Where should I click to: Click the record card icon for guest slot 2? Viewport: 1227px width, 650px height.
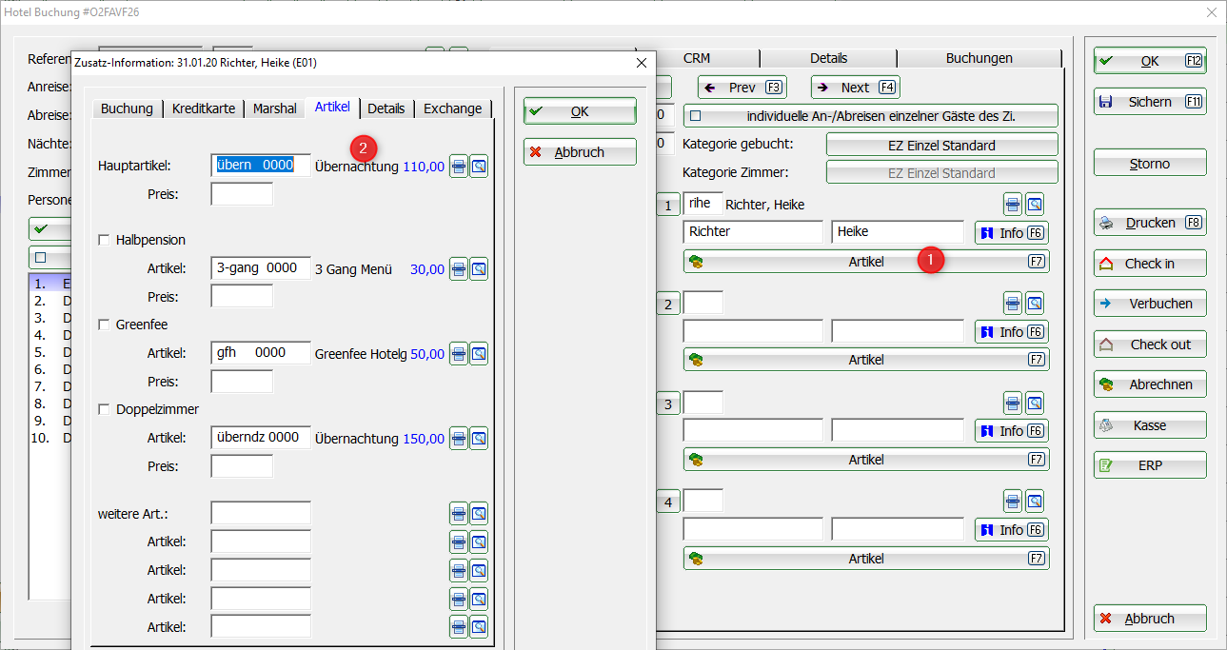1014,304
